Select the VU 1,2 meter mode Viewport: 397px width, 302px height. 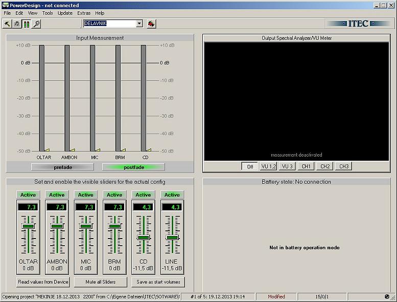268,166
